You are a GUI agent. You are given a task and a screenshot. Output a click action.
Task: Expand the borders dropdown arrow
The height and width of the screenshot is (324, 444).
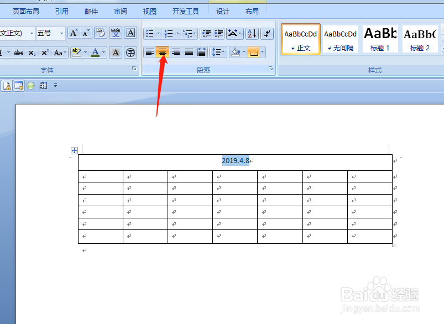point(263,52)
